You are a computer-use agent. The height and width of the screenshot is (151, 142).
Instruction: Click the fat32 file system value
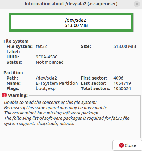(x=41, y=46)
